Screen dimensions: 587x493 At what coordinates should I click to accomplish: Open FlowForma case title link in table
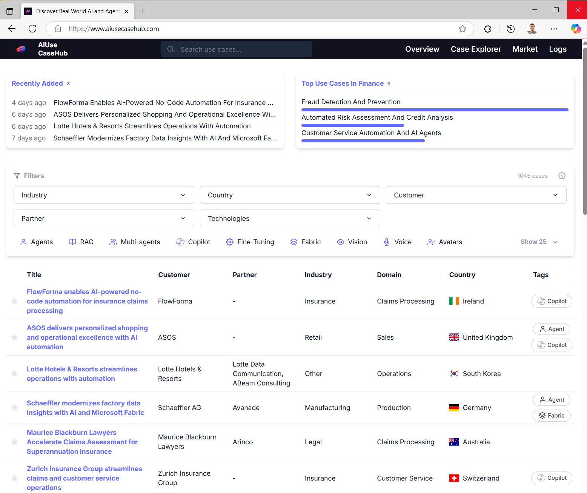click(87, 301)
